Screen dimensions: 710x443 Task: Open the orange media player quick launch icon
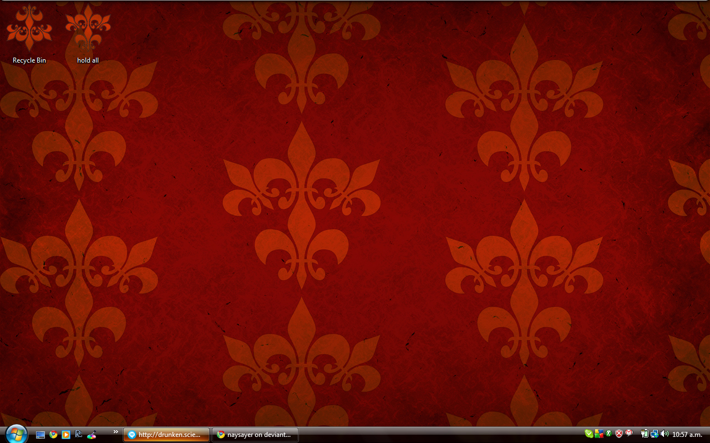pyautogui.click(x=66, y=435)
